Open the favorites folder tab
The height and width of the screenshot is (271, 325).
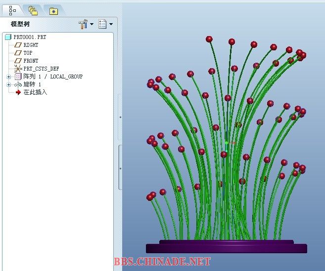(x=53, y=10)
